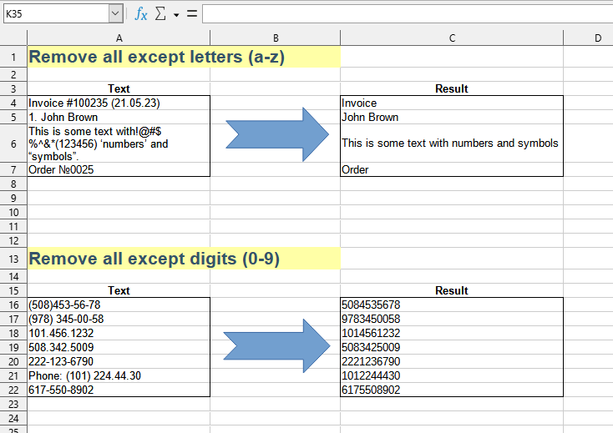613x433 pixels.
Task: Select column A header
Action: point(119,38)
